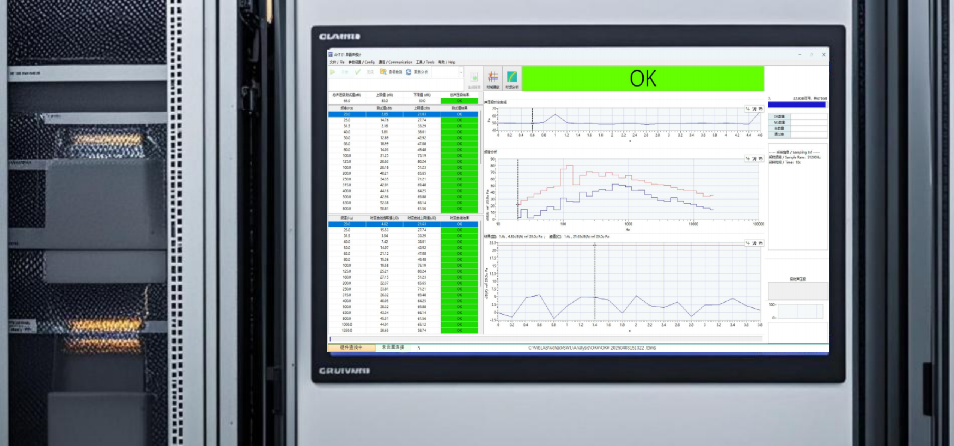Click the green checkmark Finish icon
This screenshot has height=446, width=954.
(x=358, y=72)
